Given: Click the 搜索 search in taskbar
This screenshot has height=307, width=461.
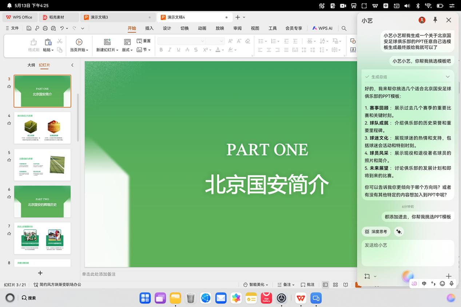Looking at the screenshot, I should [x=29, y=298].
